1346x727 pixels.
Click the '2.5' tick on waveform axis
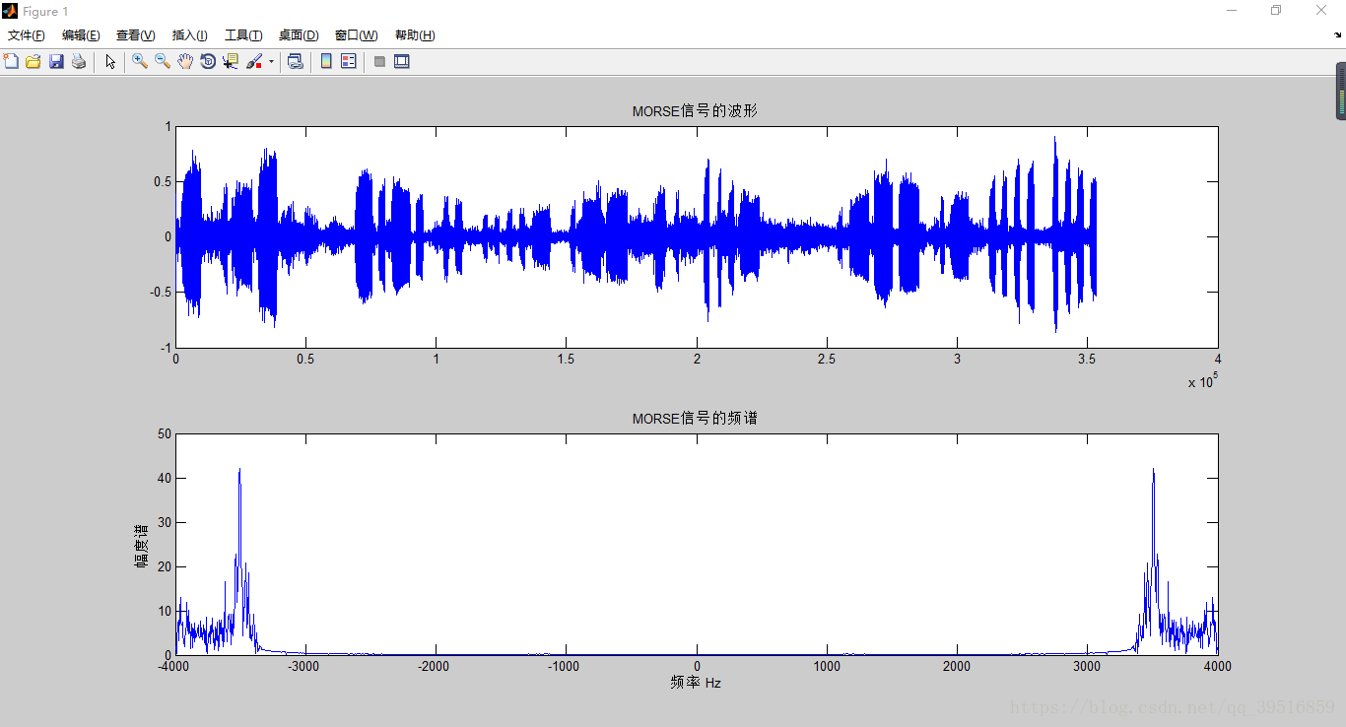pyautogui.click(x=827, y=360)
